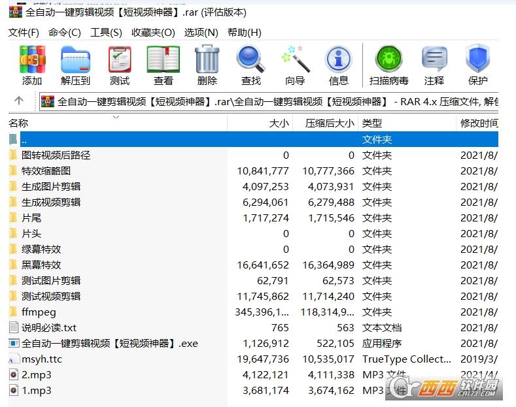Click size value 16,641,652

263,265
